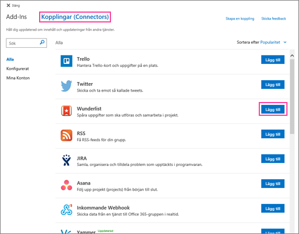Add Inkommande Webhook with Lägg till

coord(273,209)
